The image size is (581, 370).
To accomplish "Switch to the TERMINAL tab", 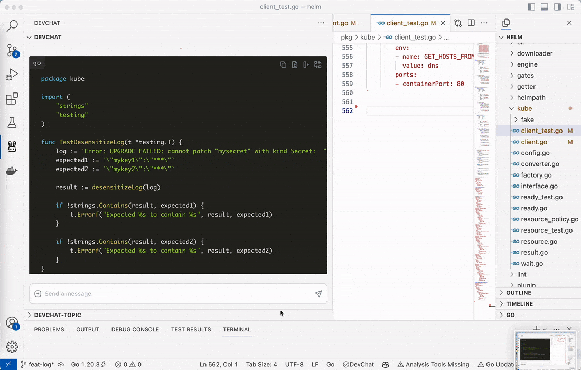I will coord(237,329).
